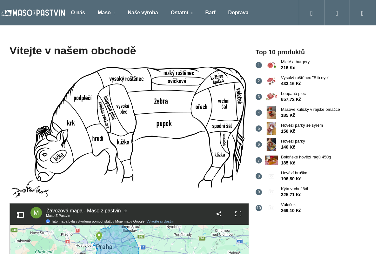Click the květová špička section
381x254 pixels.
(x=217, y=79)
